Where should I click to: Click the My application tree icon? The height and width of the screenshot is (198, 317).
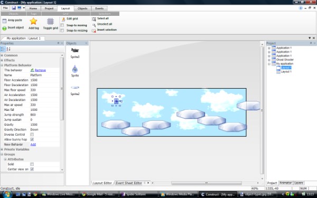tap(274, 64)
